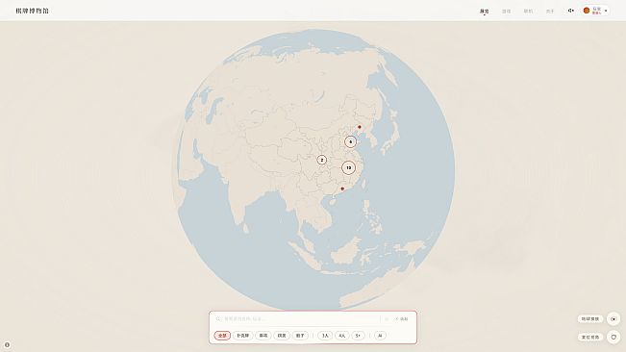The height and width of the screenshot is (352, 626).
Task: Select the filter chip right after 扑克牌
Action: pyautogui.click(x=263, y=336)
